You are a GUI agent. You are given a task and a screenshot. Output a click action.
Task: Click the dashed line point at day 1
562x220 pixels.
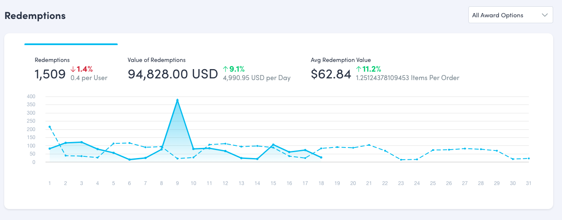tap(50, 127)
